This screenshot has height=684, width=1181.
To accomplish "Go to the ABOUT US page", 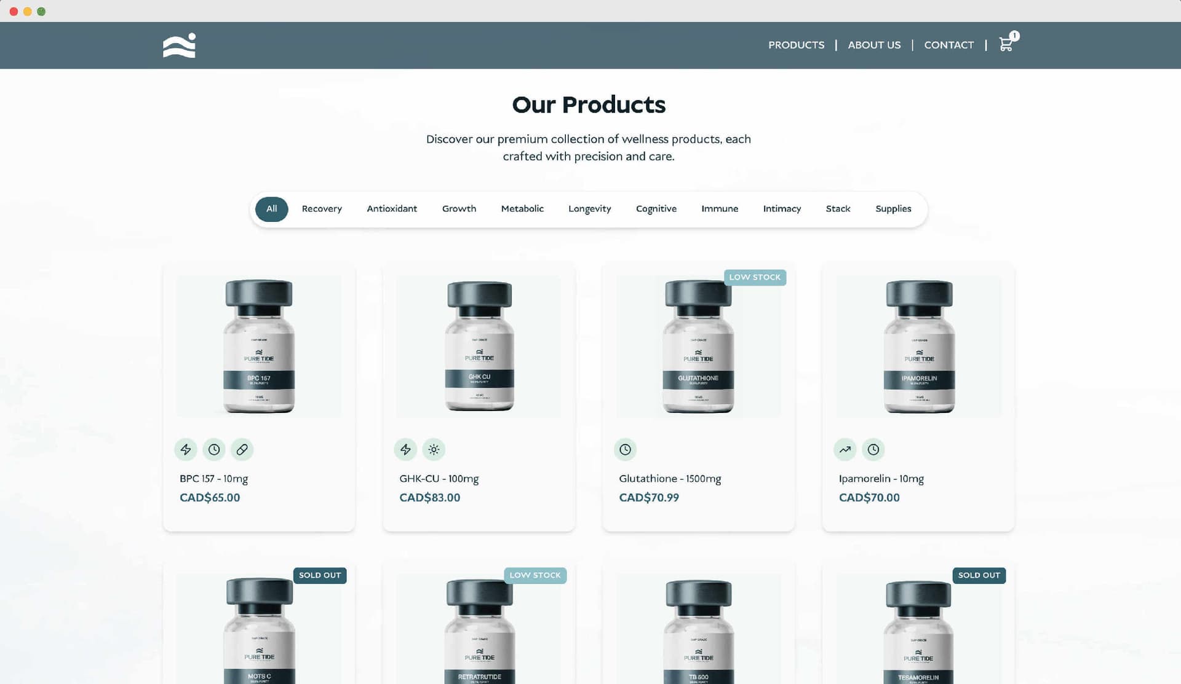I will pyautogui.click(x=874, y=45).
